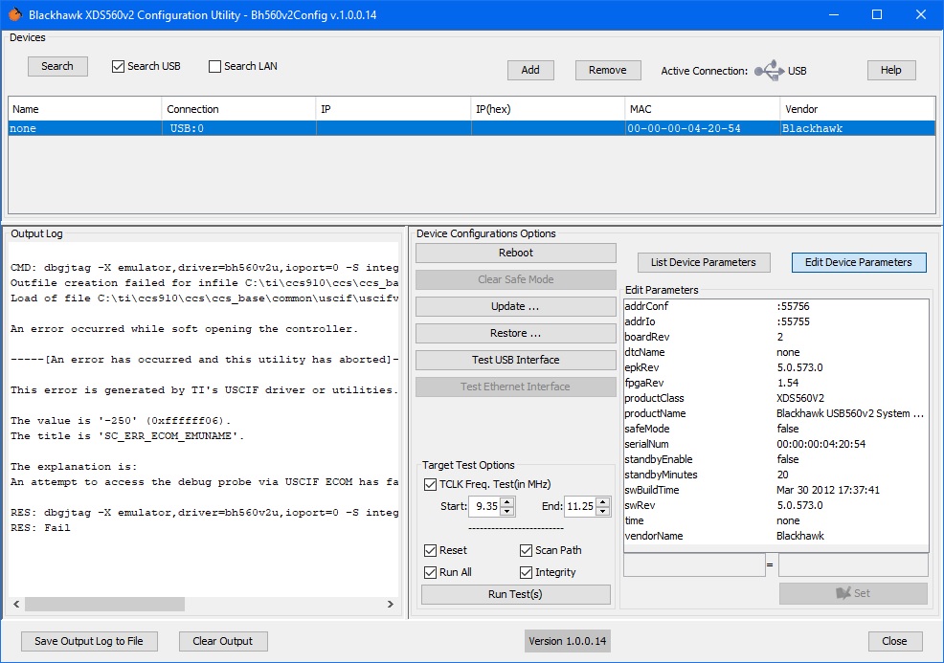Reboot the device
Image resolution: width=944 pixels, height=663 pixels.
tap(516, 253)
